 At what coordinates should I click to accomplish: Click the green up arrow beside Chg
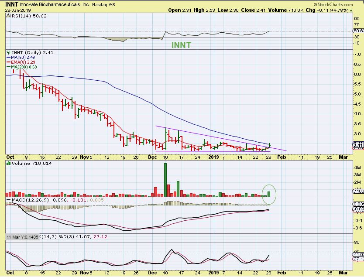pyautogui.click(x=351, y=10)
